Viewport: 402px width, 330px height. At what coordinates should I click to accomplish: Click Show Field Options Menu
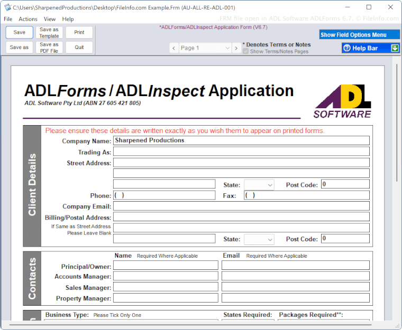coord(360,35)
